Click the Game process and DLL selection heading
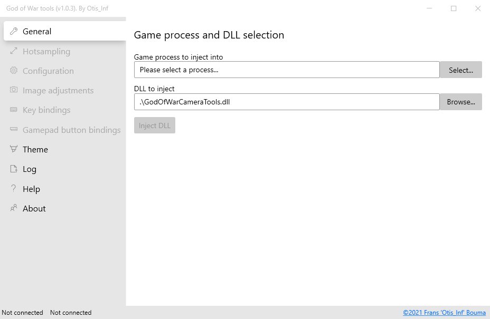This screenshot has height=319, width=490. pos(209,35)
